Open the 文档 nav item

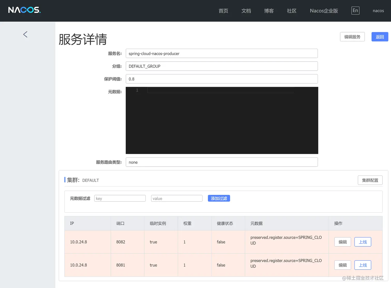(246, 11)
